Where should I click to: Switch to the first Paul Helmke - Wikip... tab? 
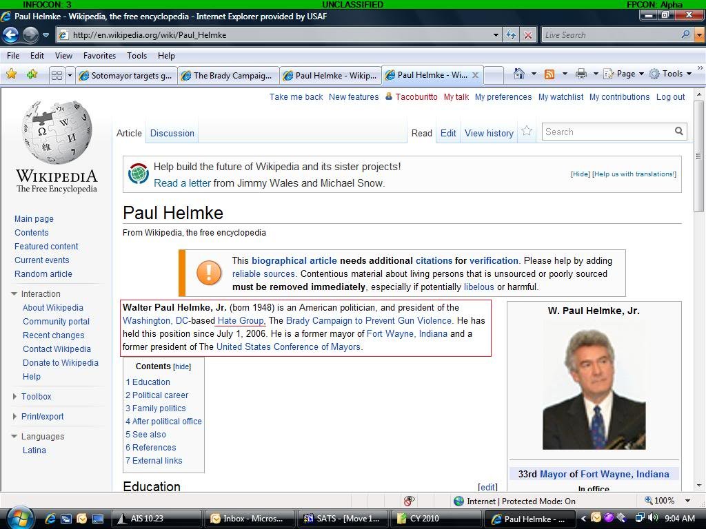(330, 76)
